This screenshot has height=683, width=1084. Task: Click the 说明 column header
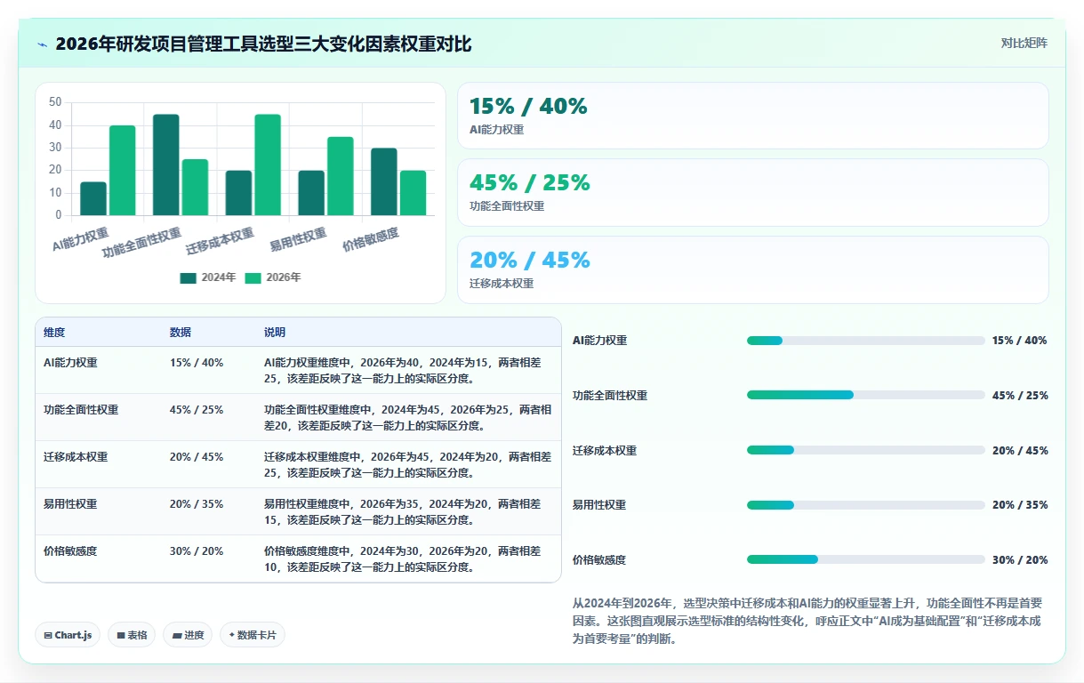[275, 333]
